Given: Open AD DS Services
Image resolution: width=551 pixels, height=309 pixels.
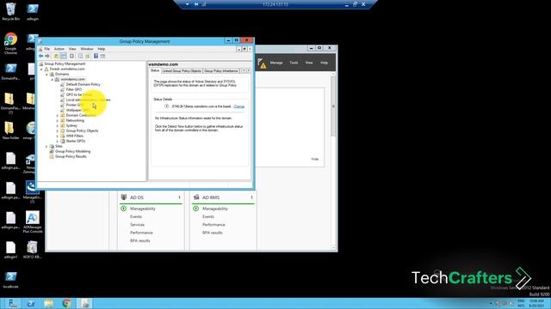Looking at the screenshot, I should [x=137, y=225].
